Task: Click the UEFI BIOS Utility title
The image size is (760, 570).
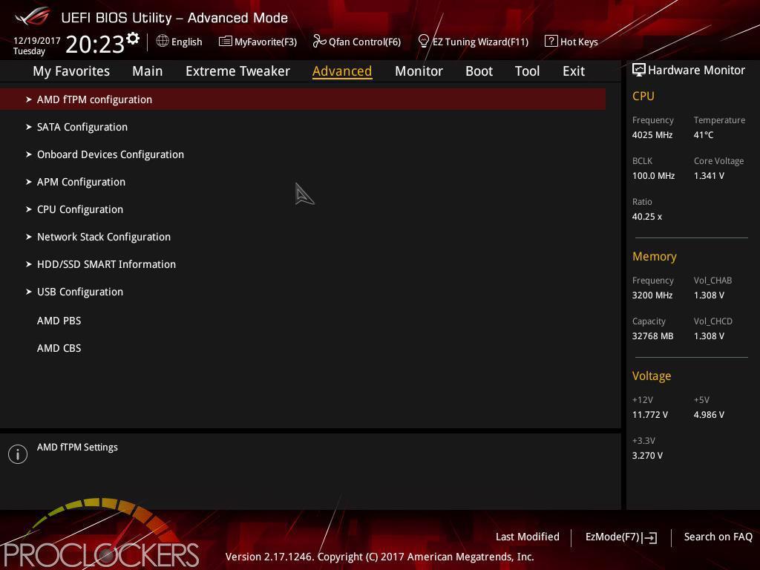Action: [174, 18]
